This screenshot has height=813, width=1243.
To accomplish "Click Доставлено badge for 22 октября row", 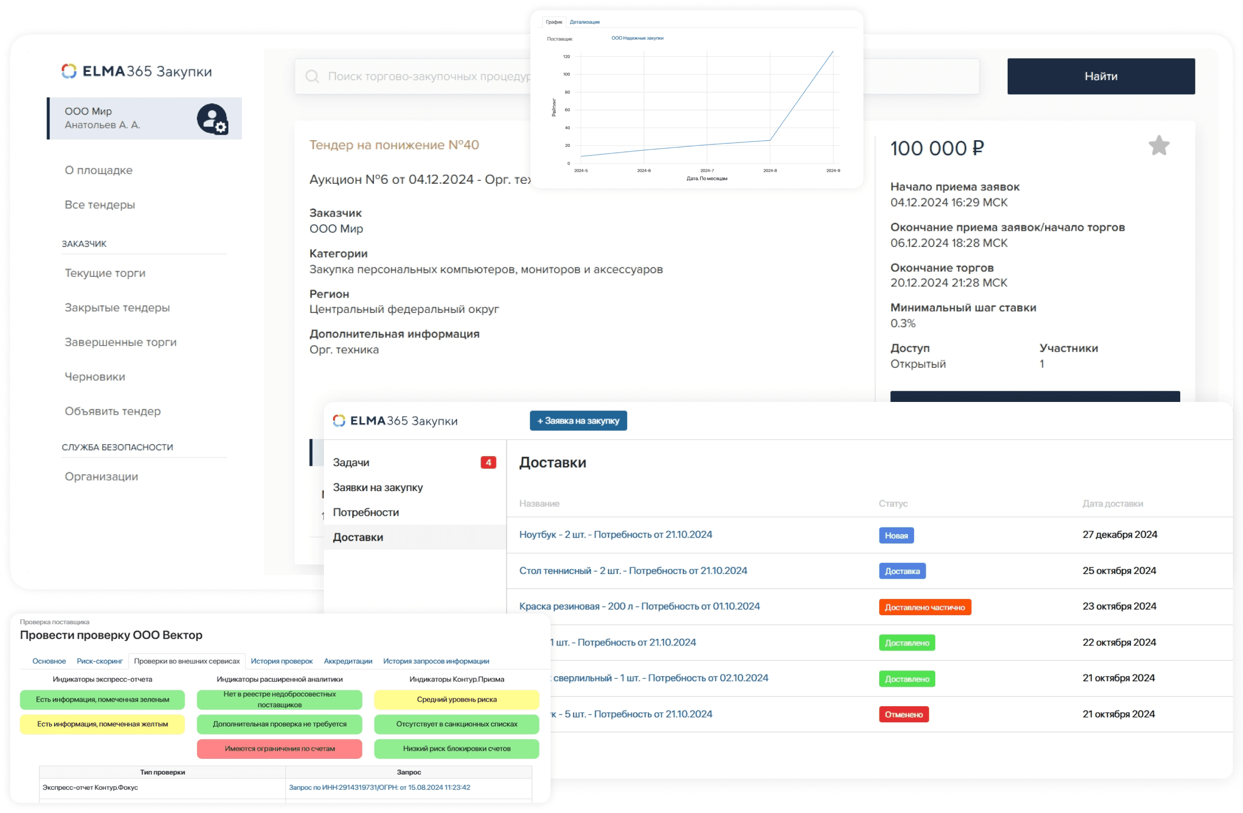I will click(x=906, y=643).
